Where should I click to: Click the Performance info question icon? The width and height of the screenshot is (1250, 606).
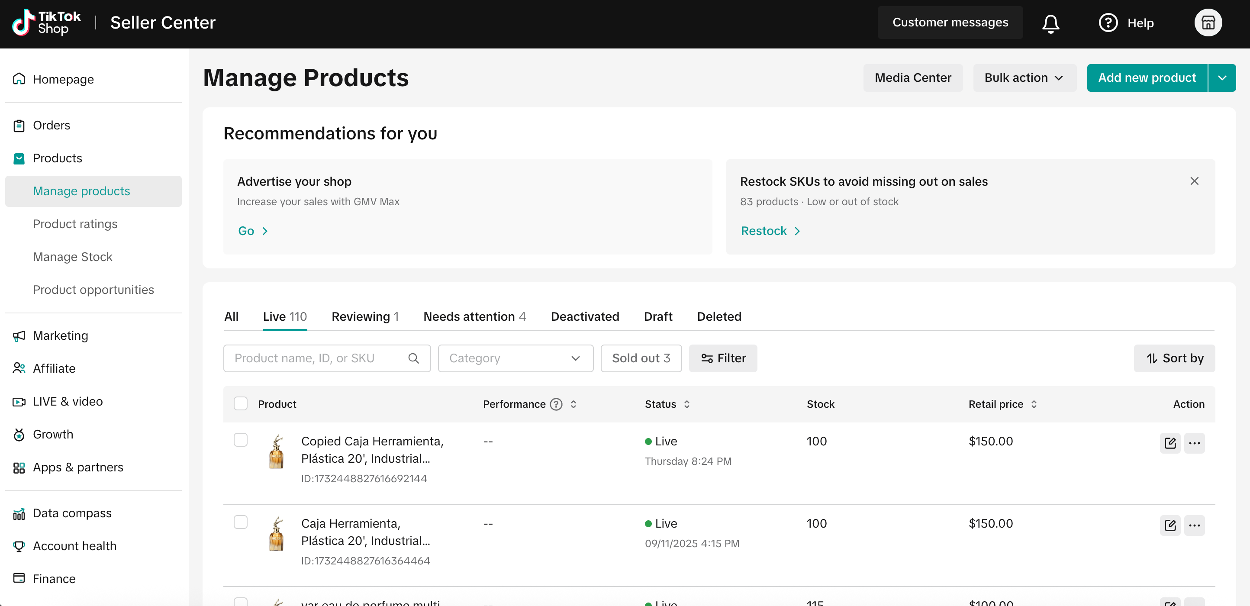[x=556, y=404]
